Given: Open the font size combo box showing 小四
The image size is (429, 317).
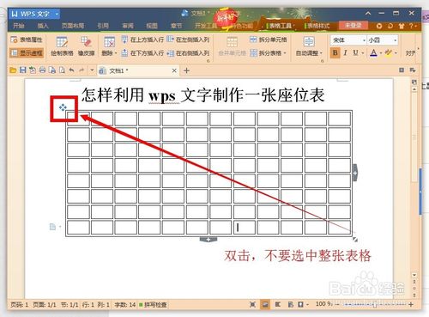Looking at the screenshot, I should [383, 40].
